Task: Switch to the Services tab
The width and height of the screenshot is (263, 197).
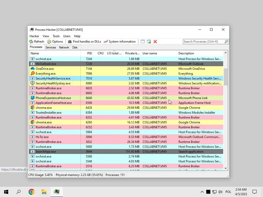Action: (51, 47)
